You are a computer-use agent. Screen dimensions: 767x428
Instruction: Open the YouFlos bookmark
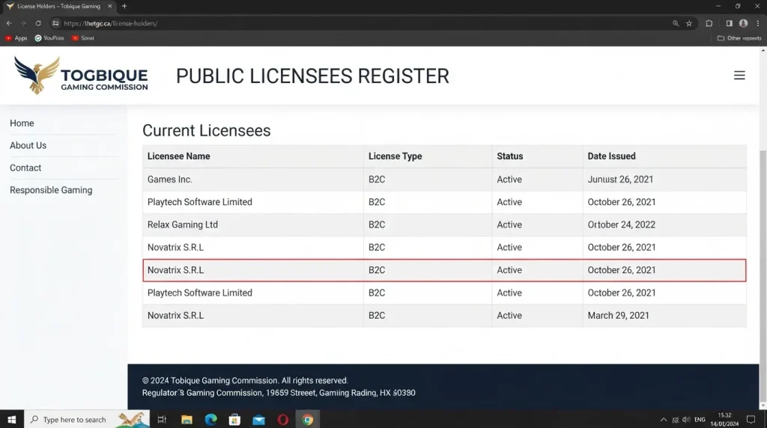49,38
